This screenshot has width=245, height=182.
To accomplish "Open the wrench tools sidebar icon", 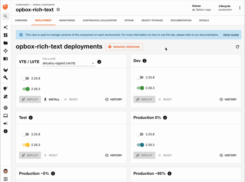I will click(x=5, y=78).
